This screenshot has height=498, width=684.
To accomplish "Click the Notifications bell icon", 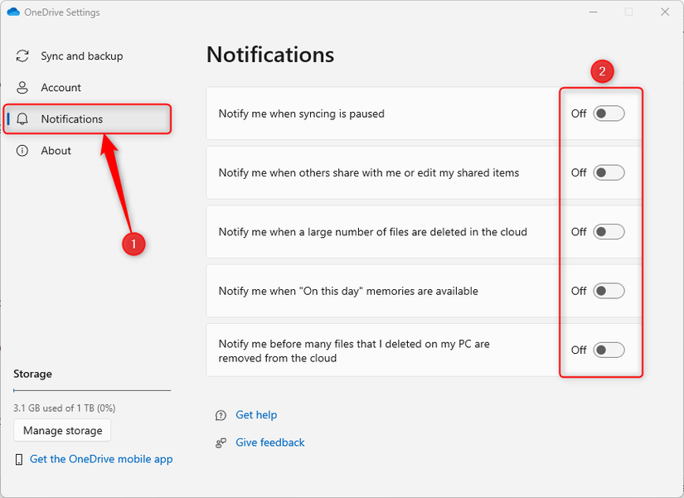I will tap(22, 118).
